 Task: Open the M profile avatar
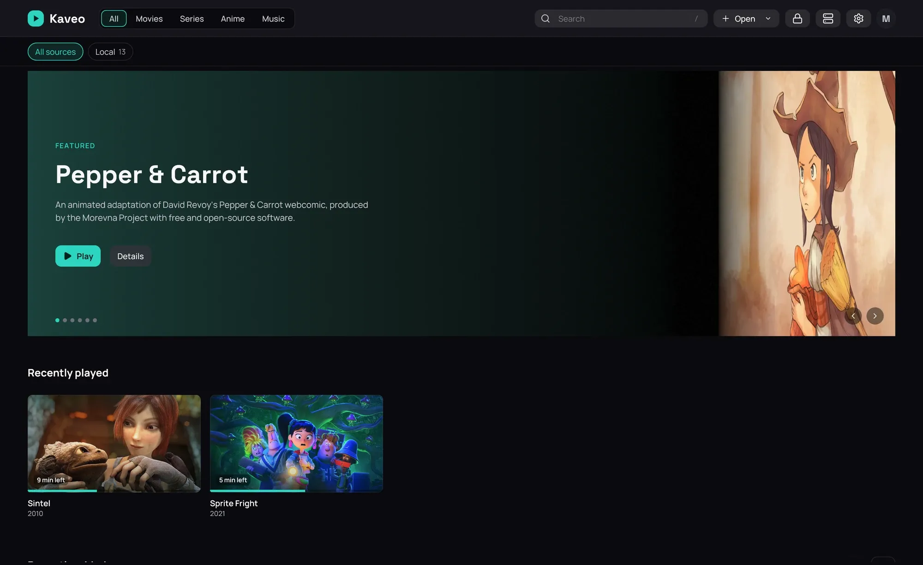click(x=886, y=18)
